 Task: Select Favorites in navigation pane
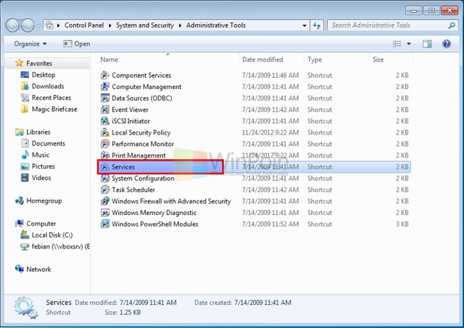click(x=38, y=63)
